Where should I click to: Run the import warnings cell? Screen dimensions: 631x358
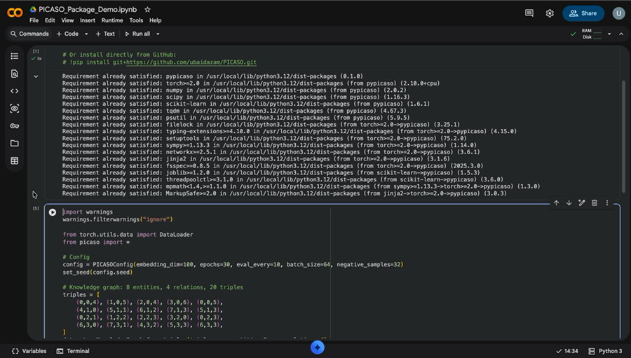click(53, 212)
